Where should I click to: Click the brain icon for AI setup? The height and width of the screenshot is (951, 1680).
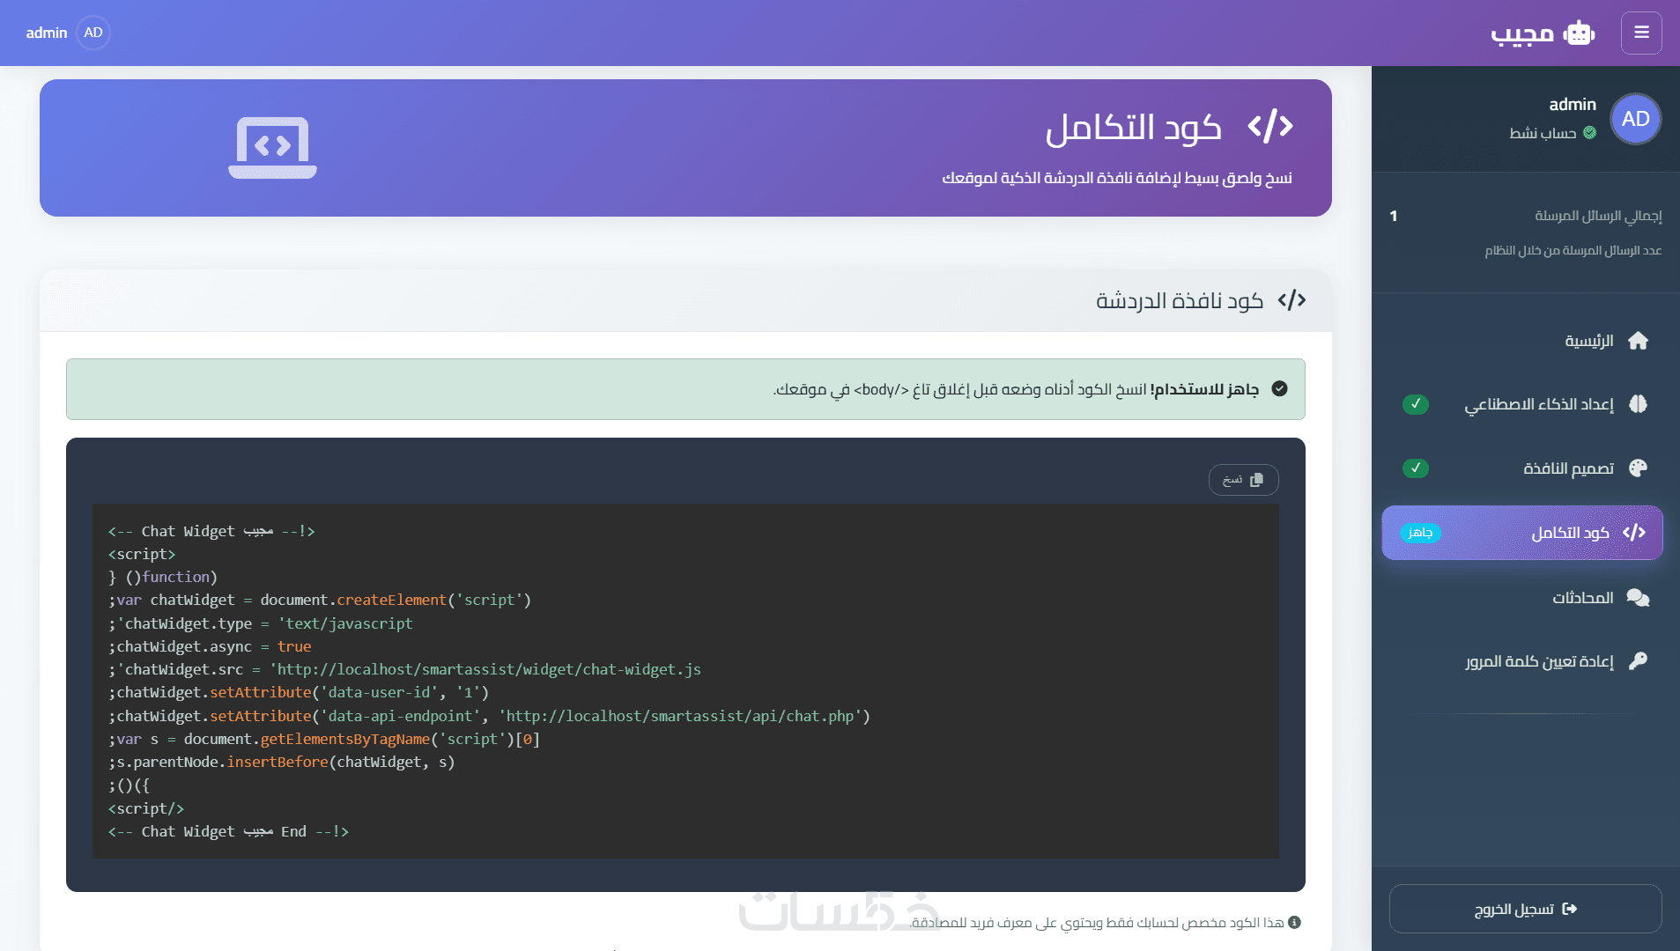coord(1638,404)
